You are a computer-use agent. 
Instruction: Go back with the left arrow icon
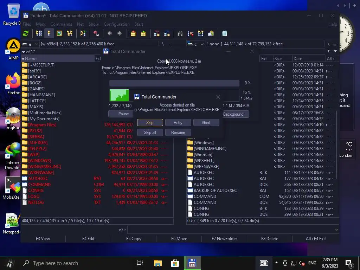(x=110, y=33)
